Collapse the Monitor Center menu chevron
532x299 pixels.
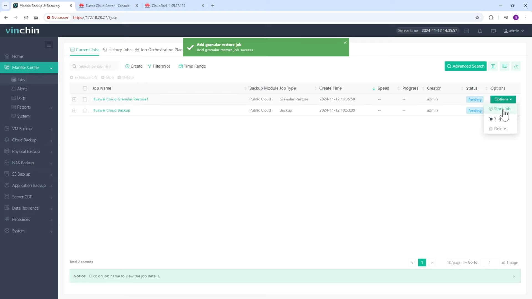coord(51,68)
